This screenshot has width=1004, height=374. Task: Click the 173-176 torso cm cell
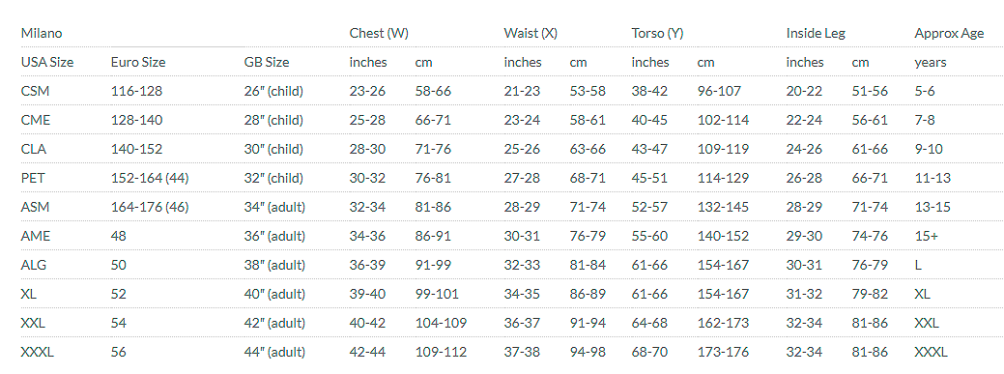tap(723, 352)
